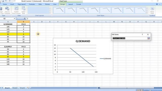Select the first chart style thumbnail

tap(59, 10)
